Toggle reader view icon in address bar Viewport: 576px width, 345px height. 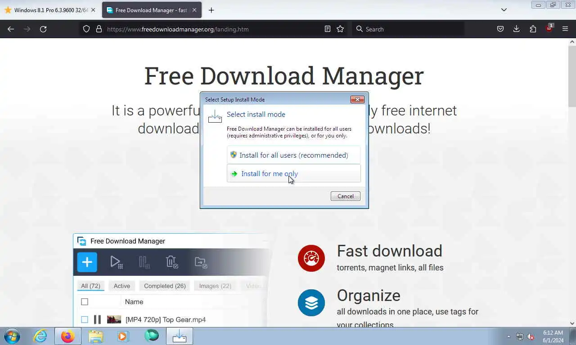(328, 29)
